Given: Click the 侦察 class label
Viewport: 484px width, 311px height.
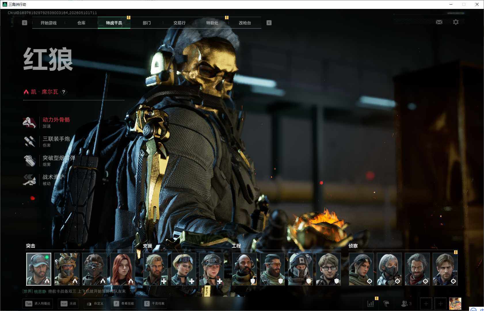Looking at the screenshot, I should pyautogui.click(x=353, y=246).
